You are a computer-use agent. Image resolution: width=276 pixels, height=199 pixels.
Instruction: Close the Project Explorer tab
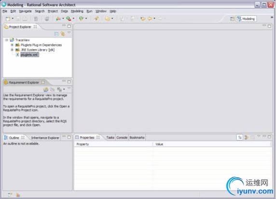point(35,27)
